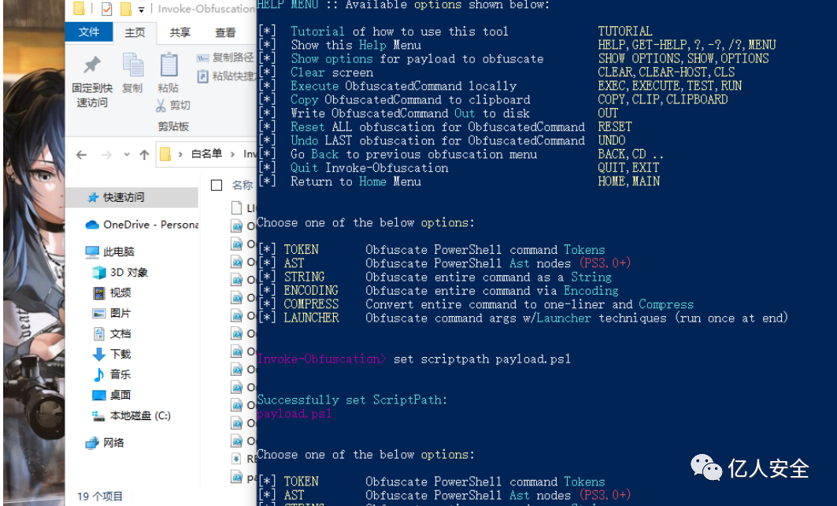Open the 视频 folder in navigation pane

tap(112, 293)
